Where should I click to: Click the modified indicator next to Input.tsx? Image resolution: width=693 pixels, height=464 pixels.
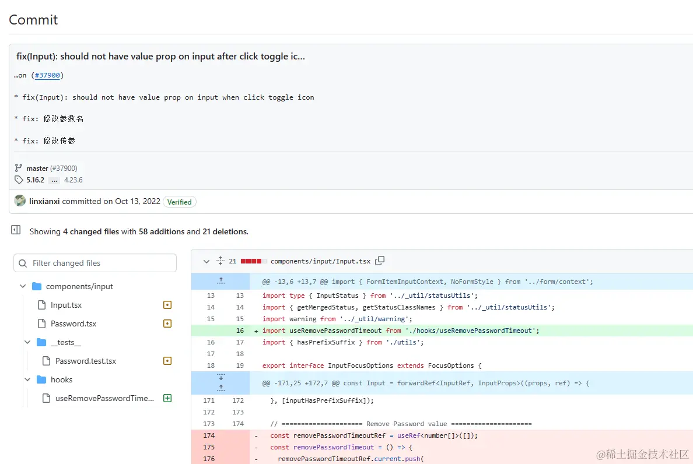(167, 305)
